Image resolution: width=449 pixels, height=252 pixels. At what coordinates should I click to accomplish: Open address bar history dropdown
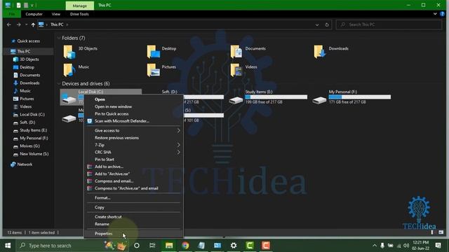click(317, 25)
